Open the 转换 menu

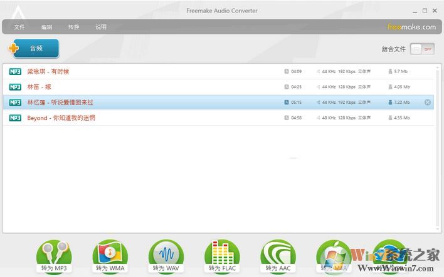[73, 27]
